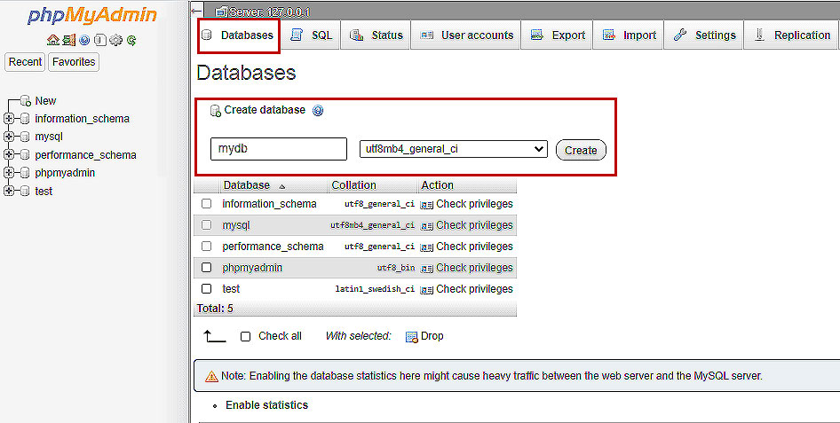Open the test database link in table
The image size is (840, 423).
[231, 289]
